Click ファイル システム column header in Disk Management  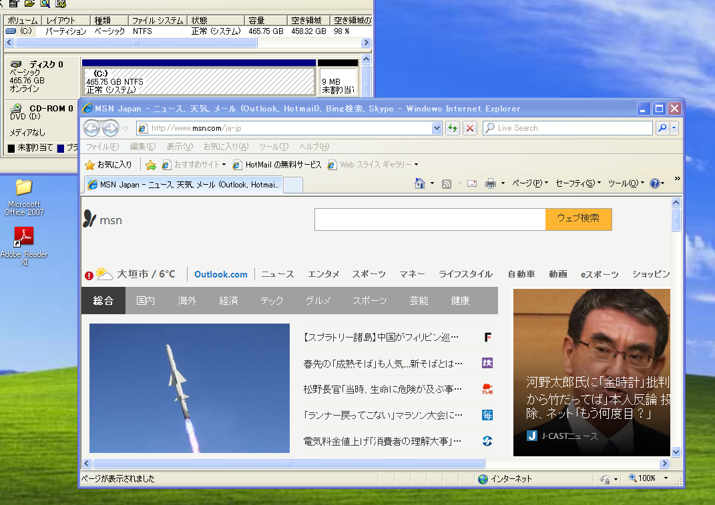pos(157,21)
